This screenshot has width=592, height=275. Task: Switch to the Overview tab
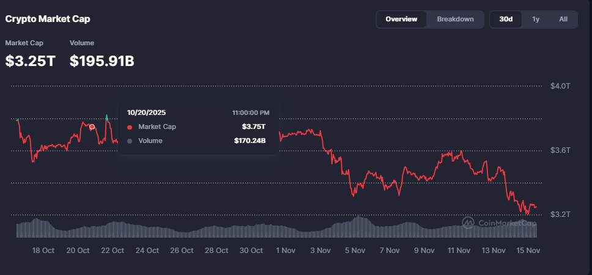point(401,19)
